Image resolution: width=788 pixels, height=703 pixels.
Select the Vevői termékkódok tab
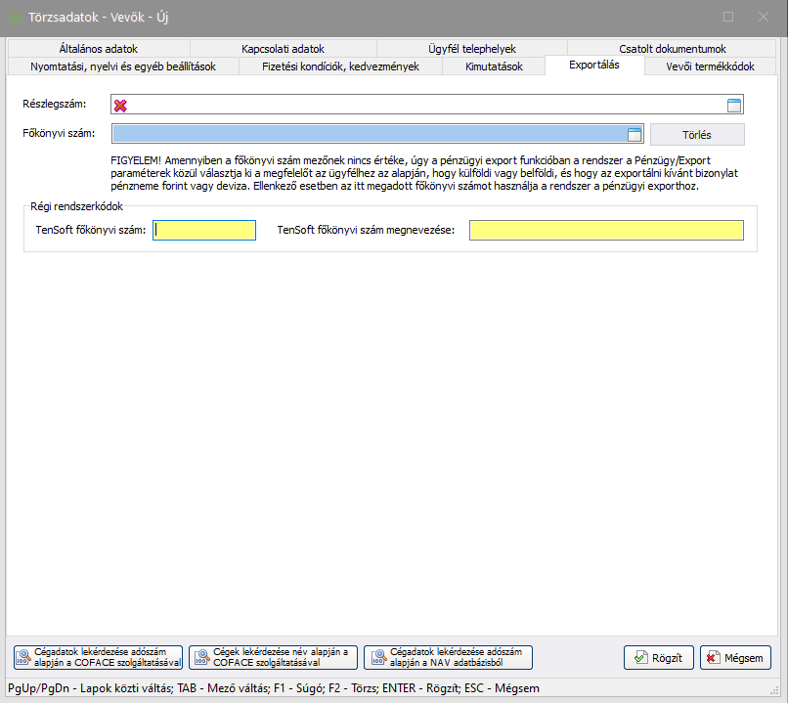(710, 66)
